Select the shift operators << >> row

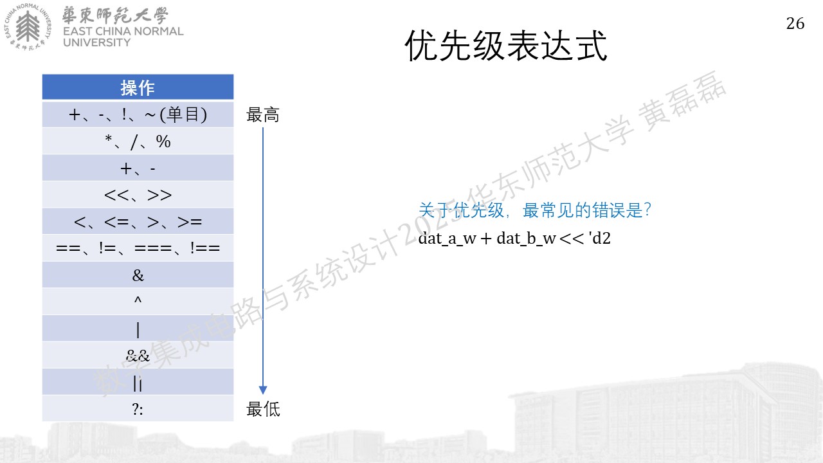[x=138, y=195]
